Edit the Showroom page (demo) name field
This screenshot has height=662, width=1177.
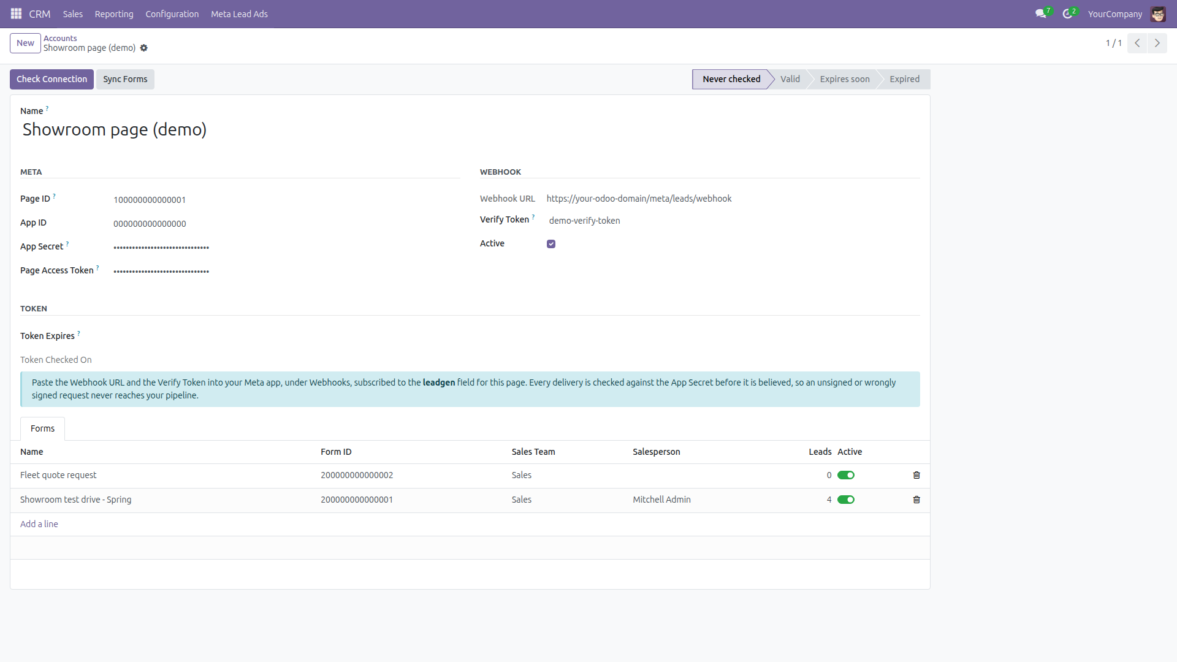coord(470,129)
